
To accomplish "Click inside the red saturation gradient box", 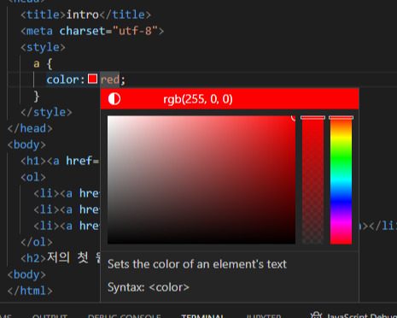I will pyautogui.click(x=201, y=180).
